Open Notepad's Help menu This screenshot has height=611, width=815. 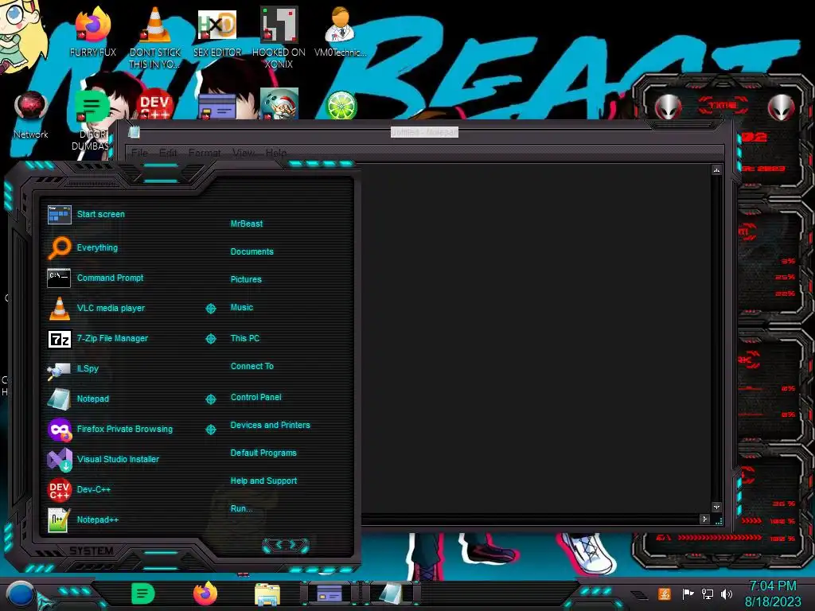pos(276,153)
